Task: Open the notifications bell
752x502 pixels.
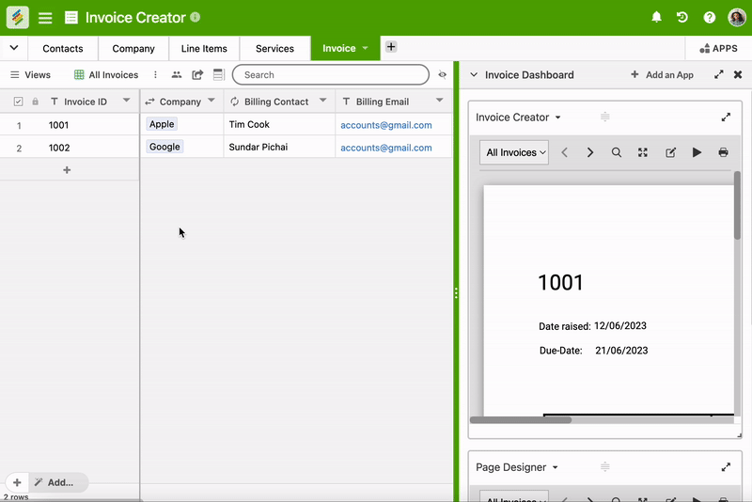Action: coord(656,17)
